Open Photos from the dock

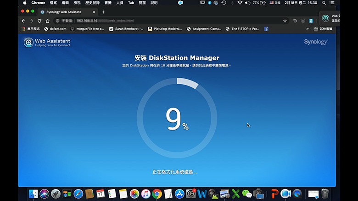134,194
